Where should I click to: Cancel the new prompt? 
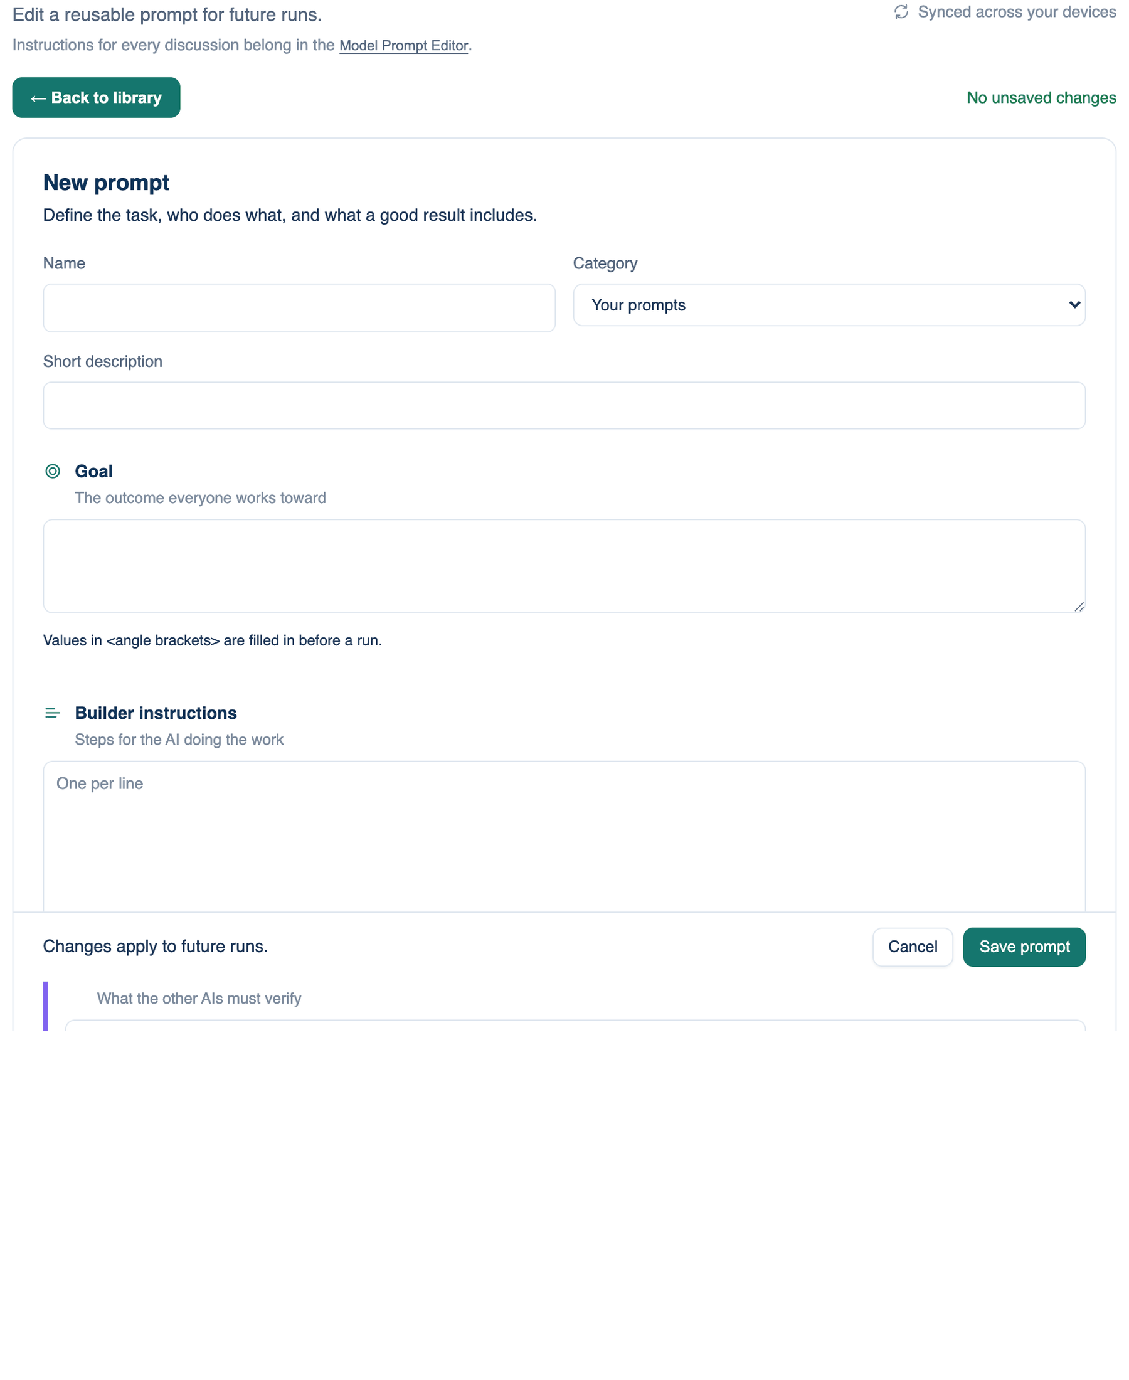point(913,947)
